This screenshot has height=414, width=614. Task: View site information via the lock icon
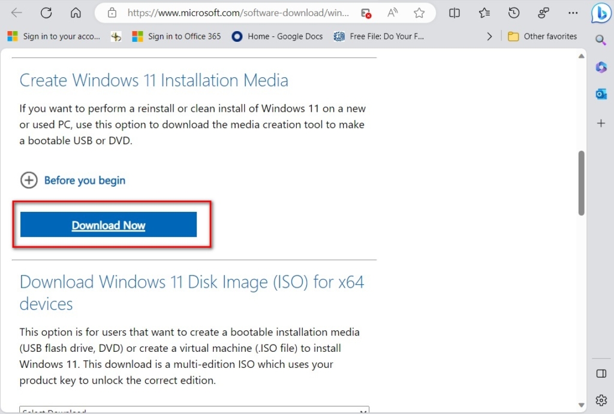pos(111,12)
